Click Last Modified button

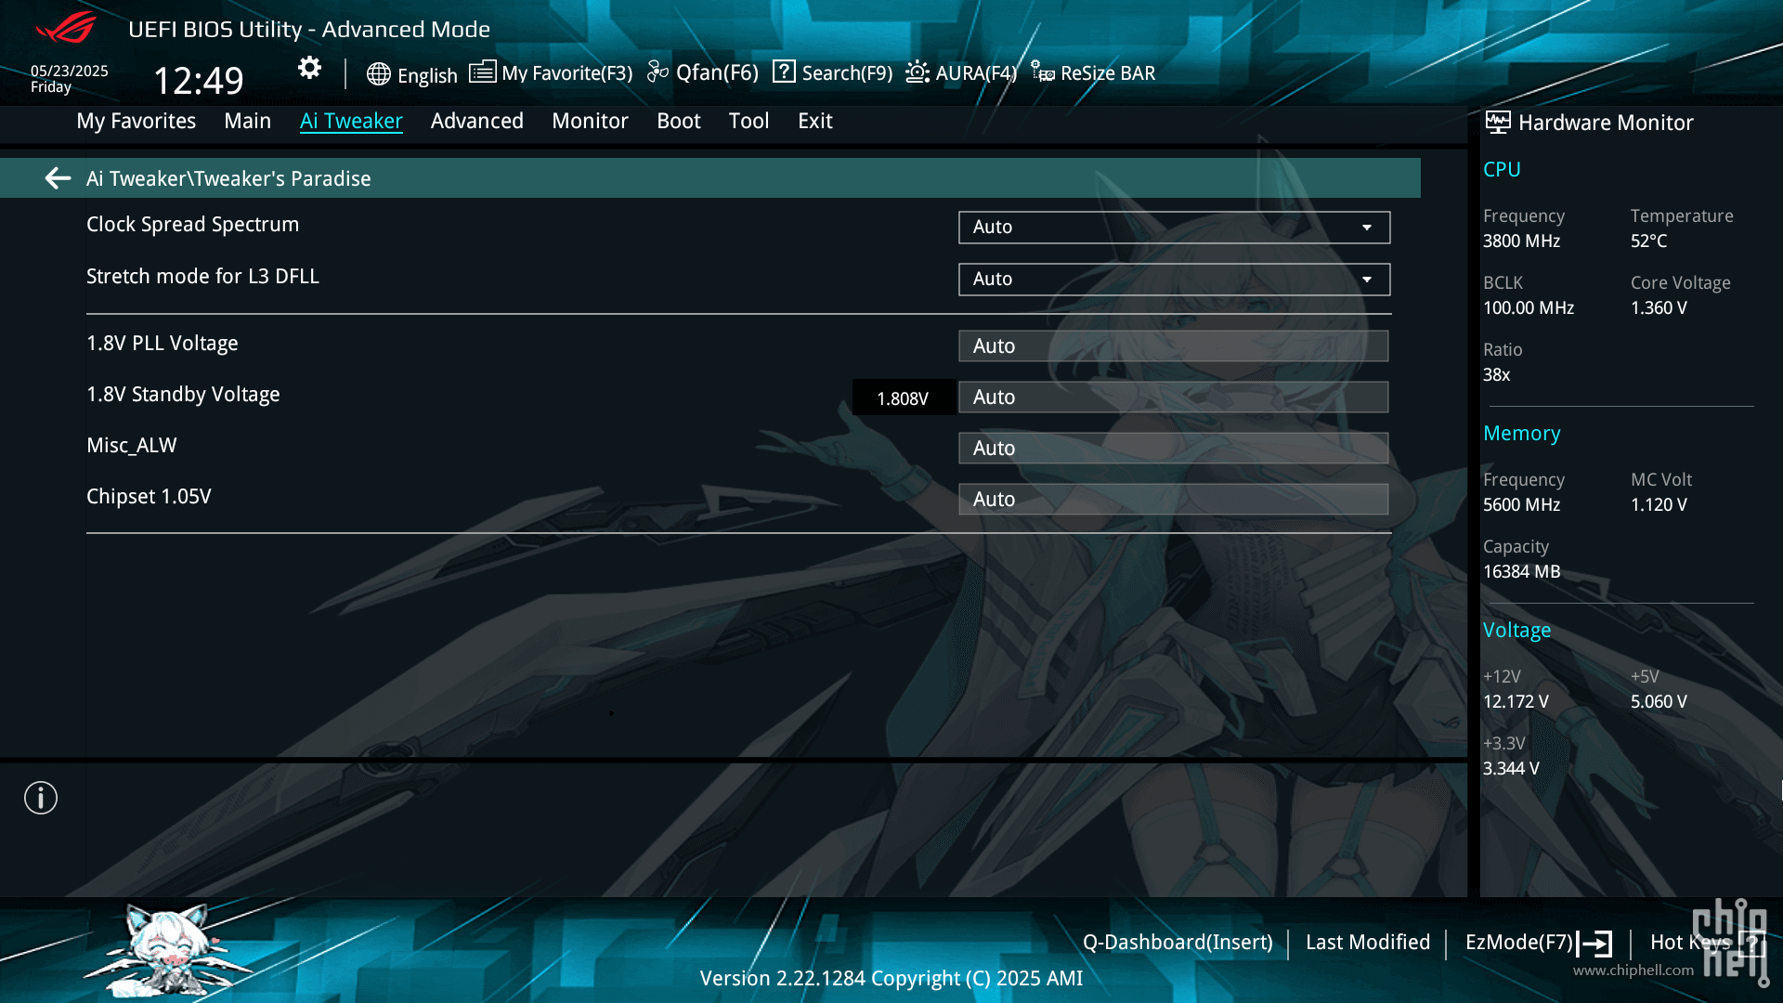click(x=1367, y=943)
